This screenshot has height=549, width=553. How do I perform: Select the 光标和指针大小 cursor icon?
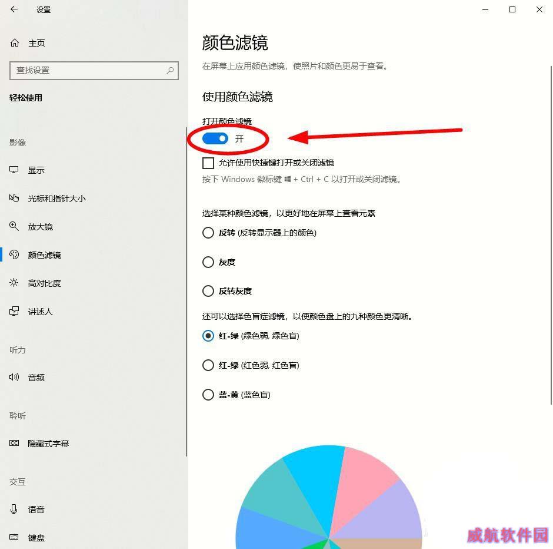pyautogui.click(x=14, y=198)
